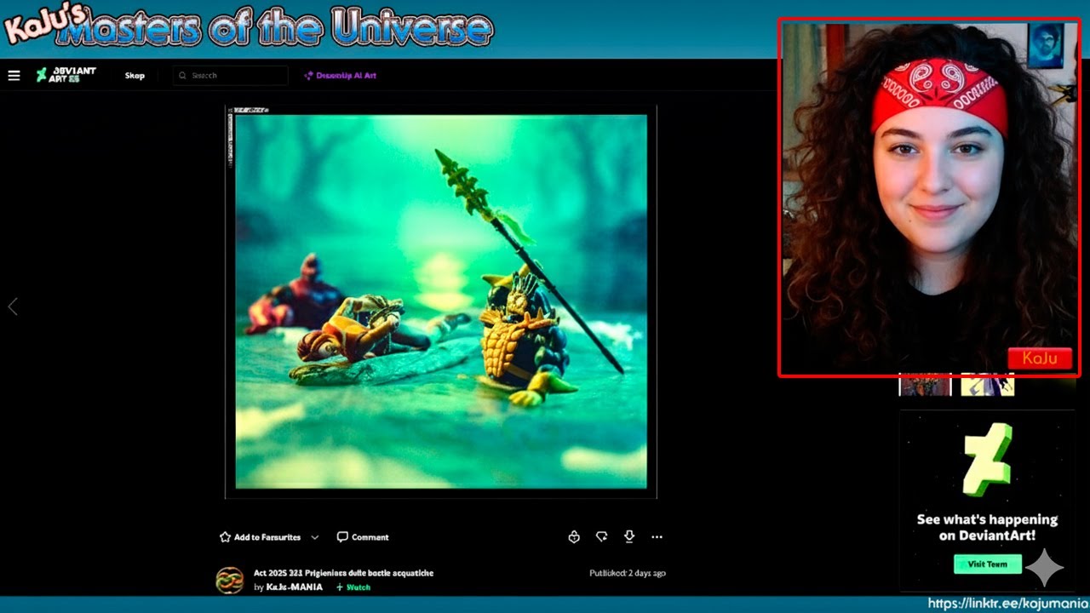Open the Shop menu item
Viewport: 1090px width, 613px height.
(135, 76)
